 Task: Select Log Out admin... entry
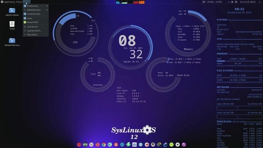pos(36,31)
